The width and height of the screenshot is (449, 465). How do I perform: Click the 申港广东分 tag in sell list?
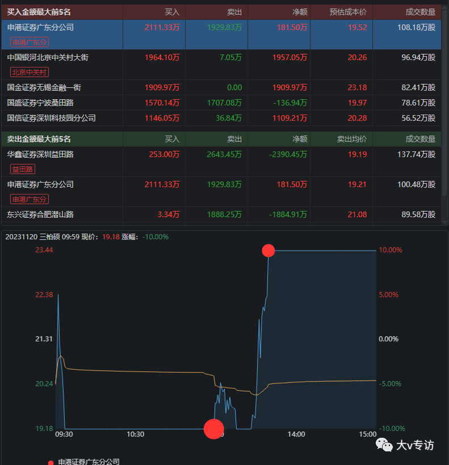coord(30,199)
